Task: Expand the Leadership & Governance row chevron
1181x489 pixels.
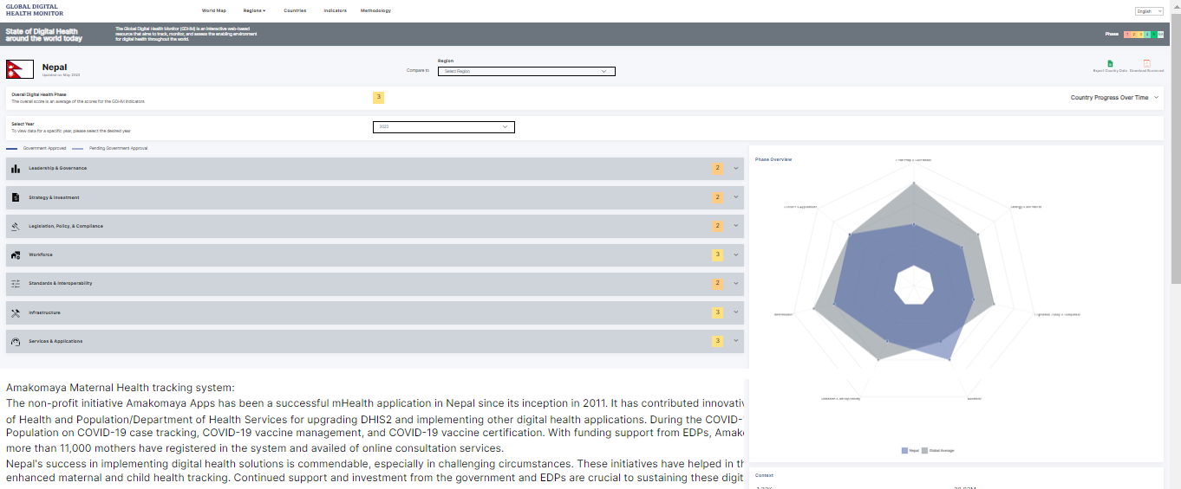Action: click(x=736, y=169)
